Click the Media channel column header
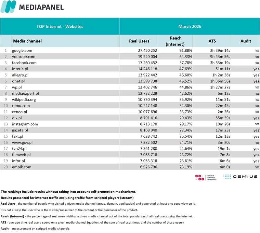Image resolution: width=260 pixels, height=233 pixels. 27,41
